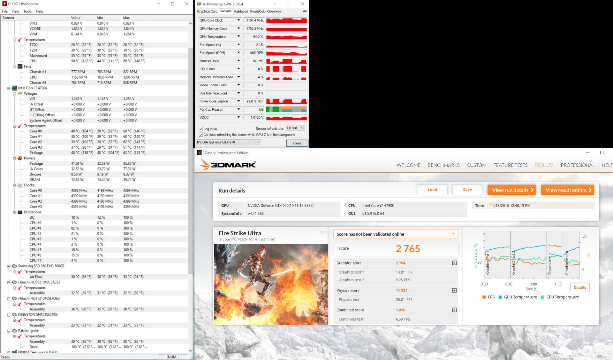Uncheck the Log to file checkbox

201,129
